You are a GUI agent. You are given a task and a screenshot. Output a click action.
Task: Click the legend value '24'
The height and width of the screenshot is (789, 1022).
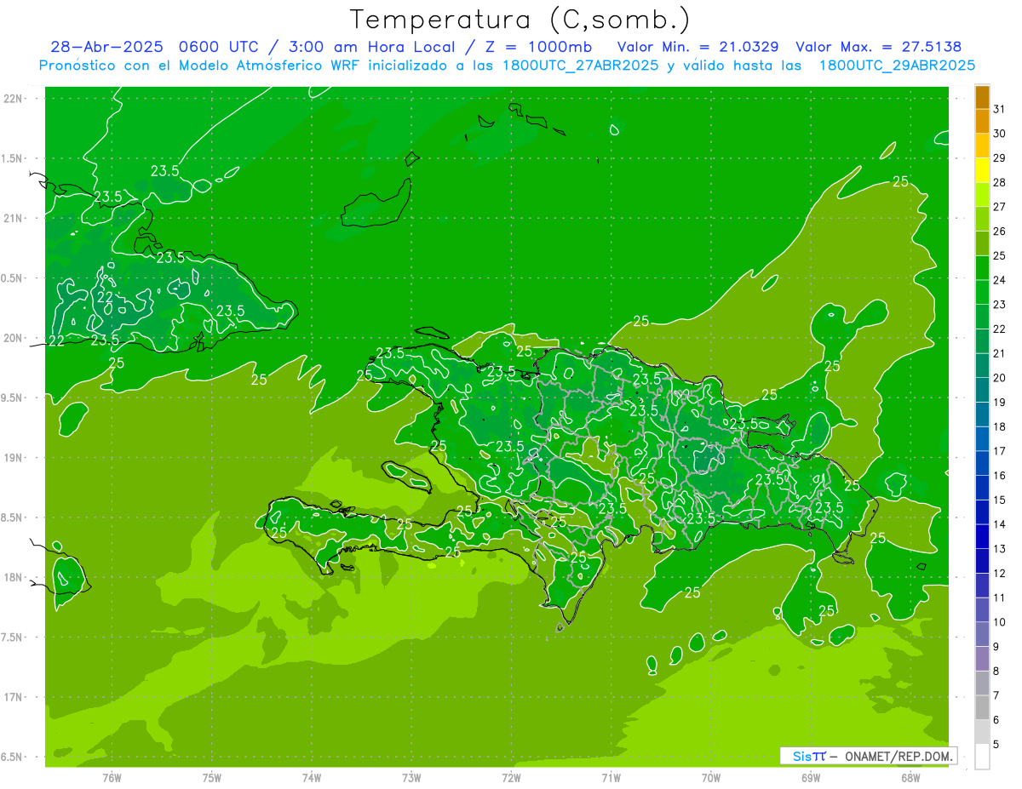[x=999, y=280]
